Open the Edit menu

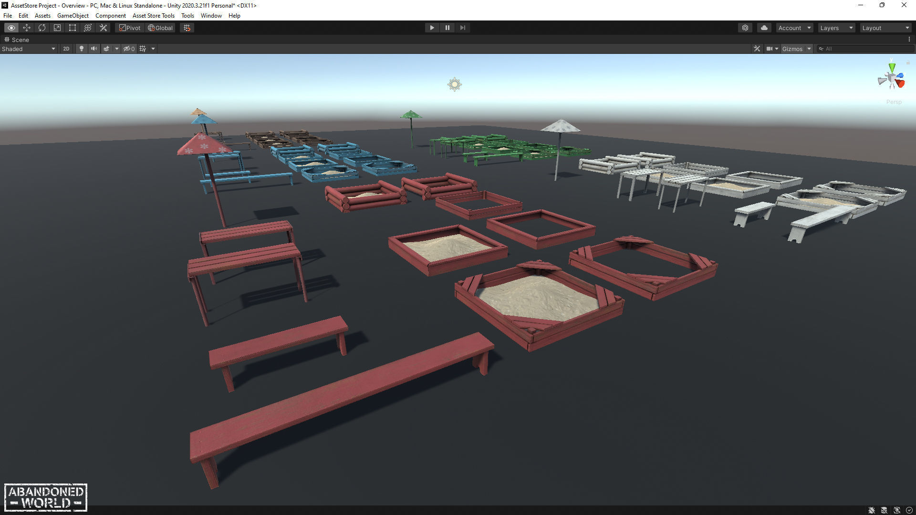coord(23,15)
